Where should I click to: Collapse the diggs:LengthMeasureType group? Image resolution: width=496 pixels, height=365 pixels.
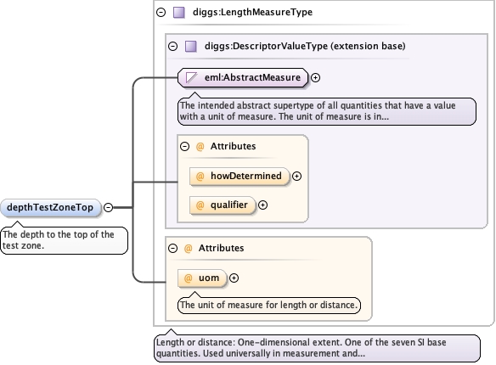[x=161, y=13]
